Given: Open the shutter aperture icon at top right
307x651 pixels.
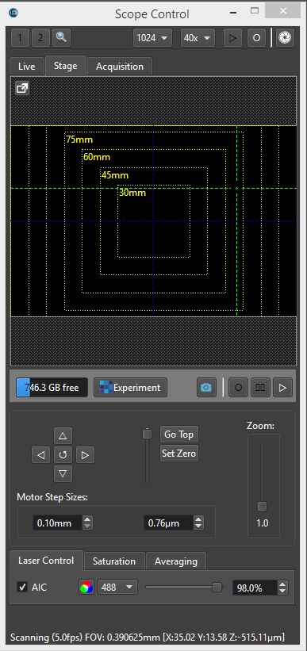Looking at the screenshot, I should click(x=285, y=38).
